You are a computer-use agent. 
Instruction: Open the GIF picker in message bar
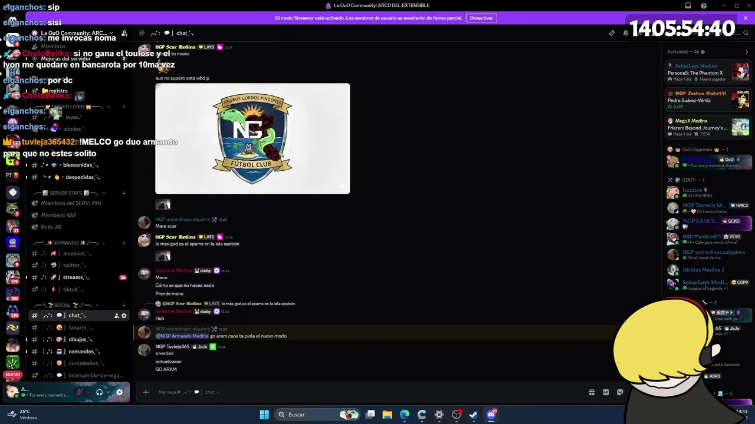point(606,392)
